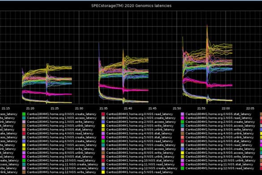
Task: Click the red swatch for 4.NGS.read_latency
Action: pos(24,133)
